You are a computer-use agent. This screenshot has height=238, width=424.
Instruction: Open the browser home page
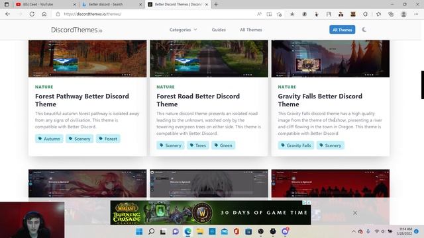point(44,14)
